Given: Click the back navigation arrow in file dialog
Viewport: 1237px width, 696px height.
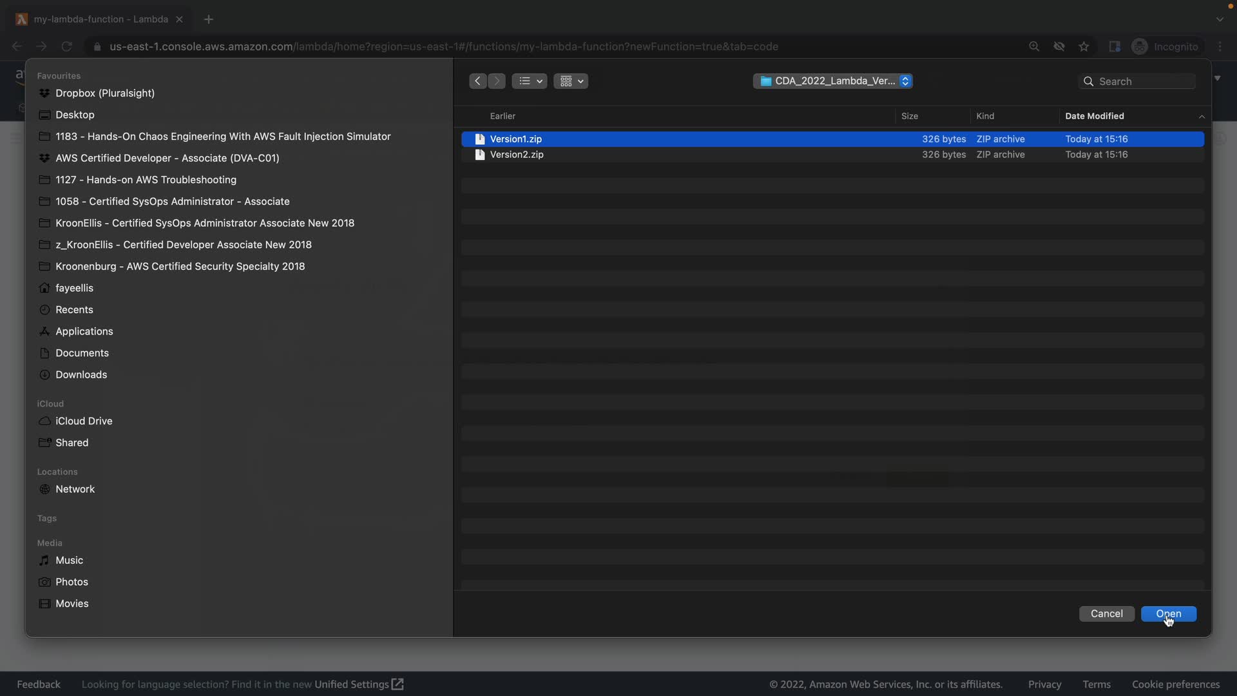Looking at the screenshot, I should point(477,81).
